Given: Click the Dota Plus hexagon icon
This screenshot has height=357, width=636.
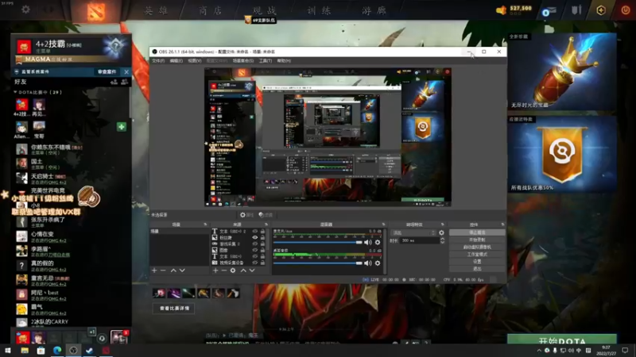Looking at the screenshot, I should coord(601,10).
